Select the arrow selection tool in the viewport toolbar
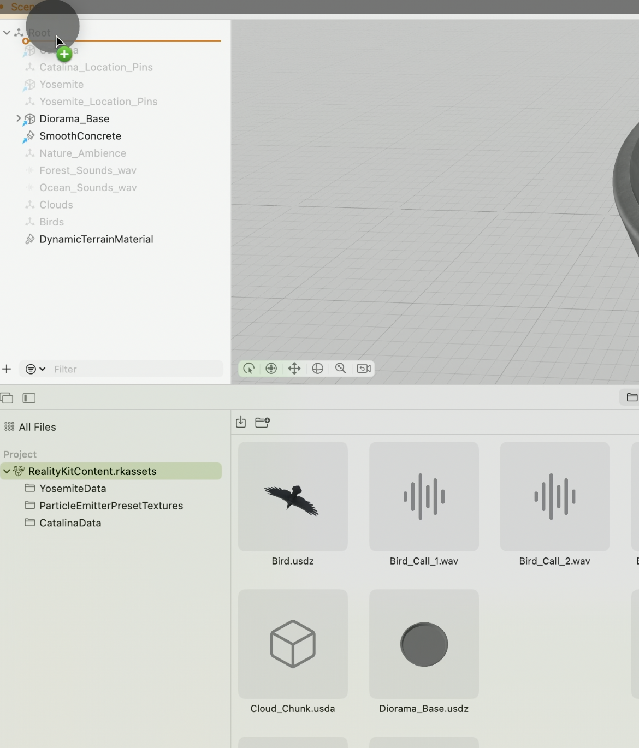639x748 pixels. tap(248, 369)
